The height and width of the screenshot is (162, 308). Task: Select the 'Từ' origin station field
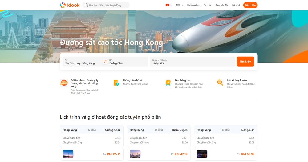83,62
